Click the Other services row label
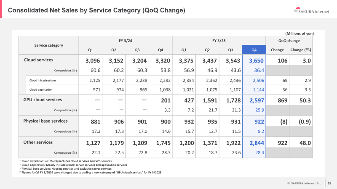This screenshot has height=189, width=337. click(x=38, y=142)
